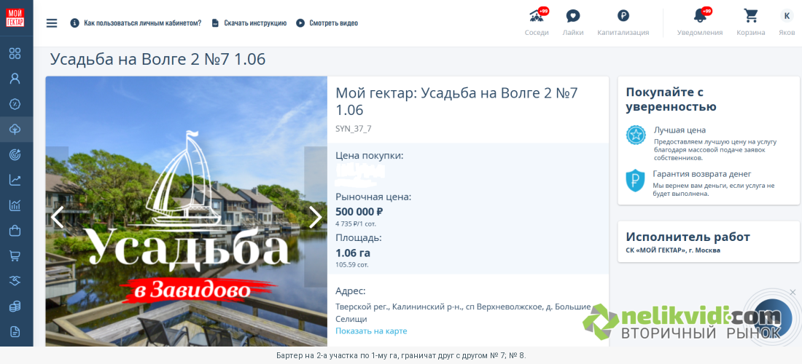
Task: Click Скачать инструкцию link
Action: tap(255, 23)
